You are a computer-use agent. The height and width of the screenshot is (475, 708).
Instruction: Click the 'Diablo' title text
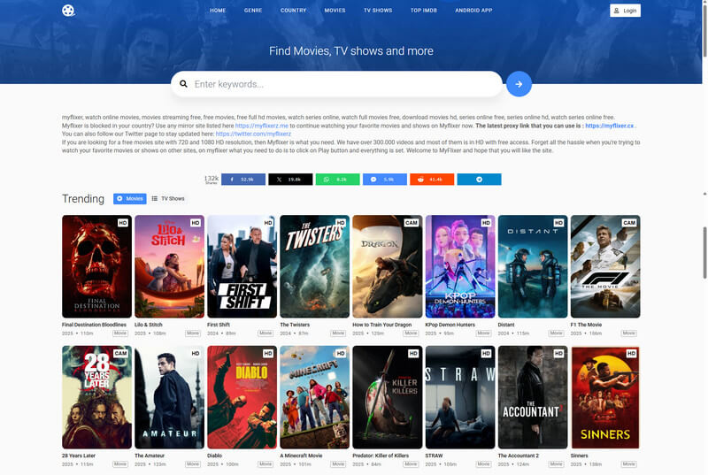tap(214, 456)
